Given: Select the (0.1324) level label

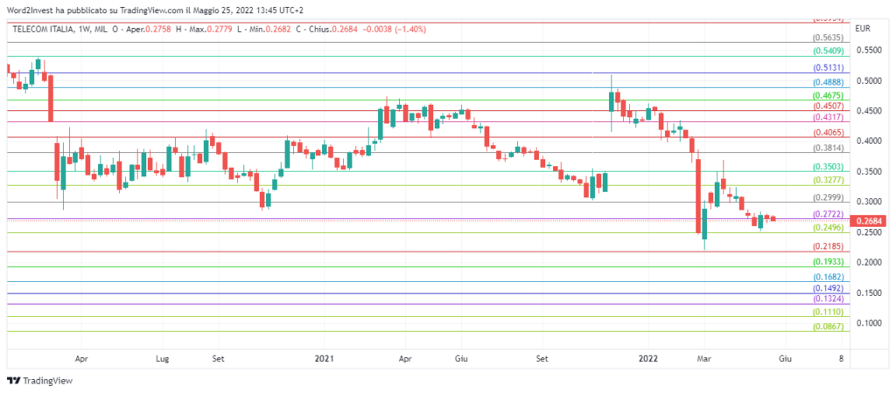Looking at the screenshot, I should (828, 299).
